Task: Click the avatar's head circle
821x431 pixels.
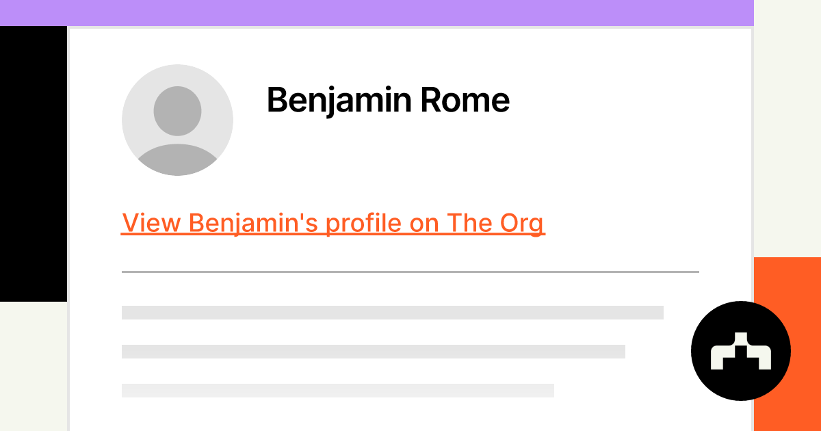Action: click(x=177, y=111)
